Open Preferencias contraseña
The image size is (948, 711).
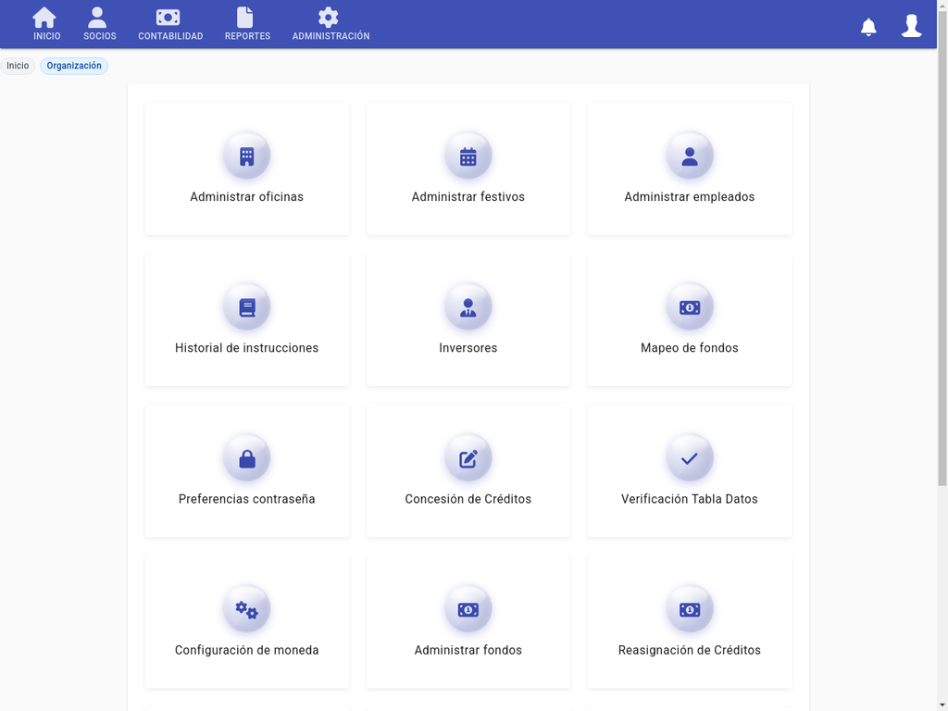[x=246, y=470]
